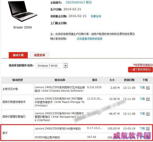Image resolution: width=153 pixels, height=142 pixels.
Task: Click the 13-03-19 update date cell
Action: tap(129, 128)
